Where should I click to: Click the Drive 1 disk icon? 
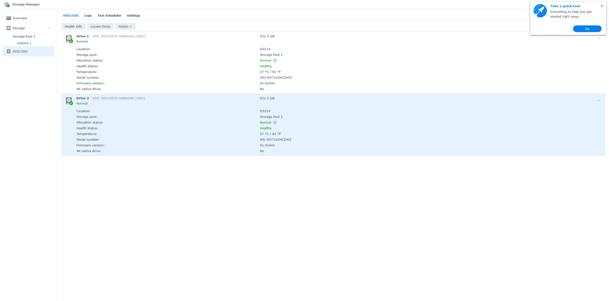pyautogui.click(x=69, y=39)
